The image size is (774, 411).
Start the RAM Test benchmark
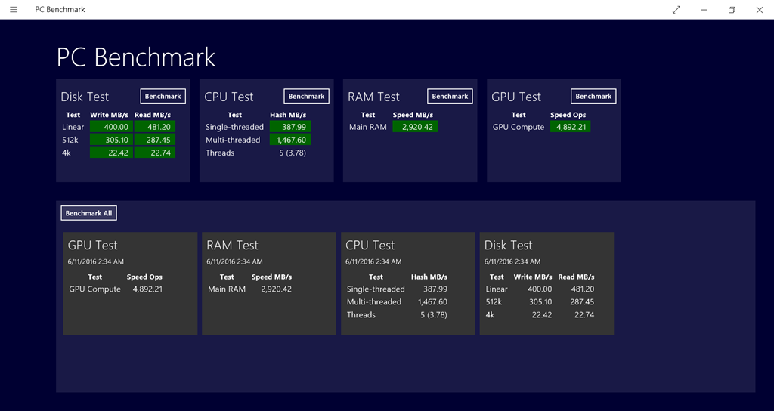(450, 96)
